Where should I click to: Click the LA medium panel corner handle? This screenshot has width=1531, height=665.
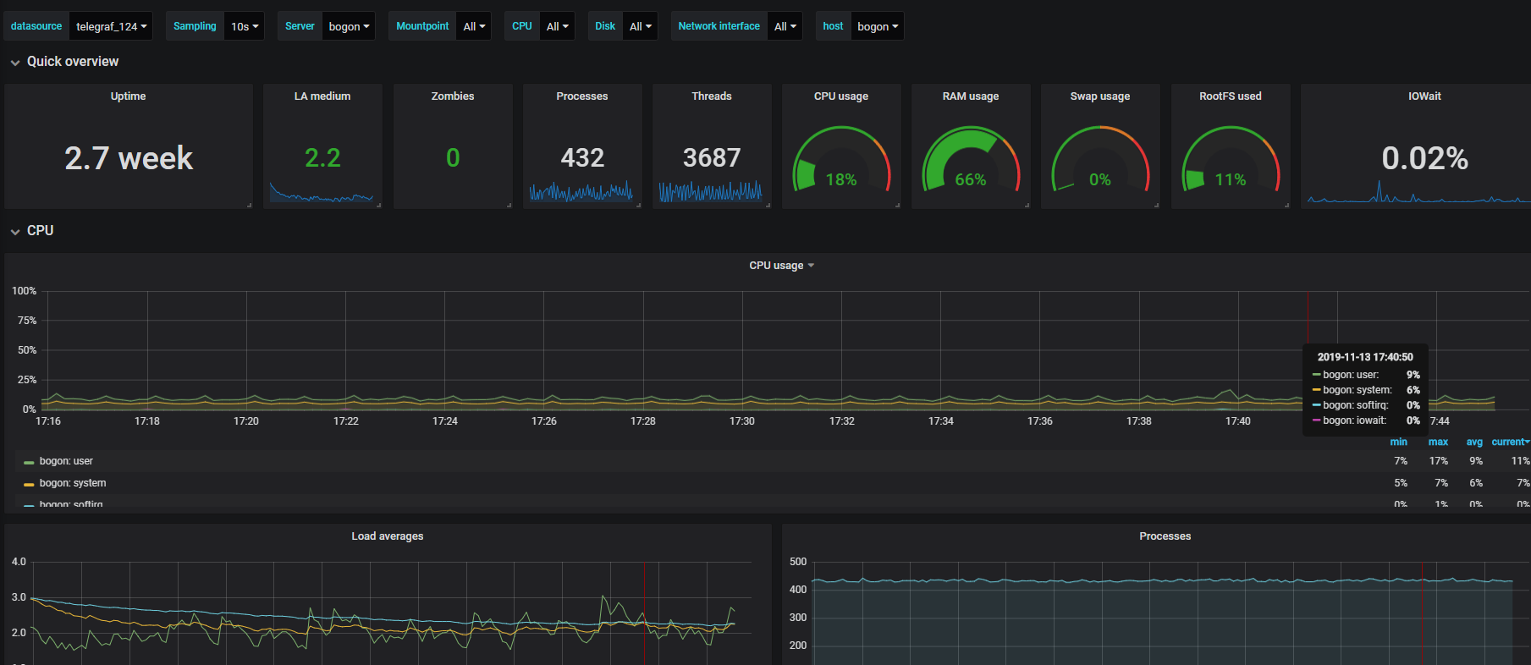point(378,205)
